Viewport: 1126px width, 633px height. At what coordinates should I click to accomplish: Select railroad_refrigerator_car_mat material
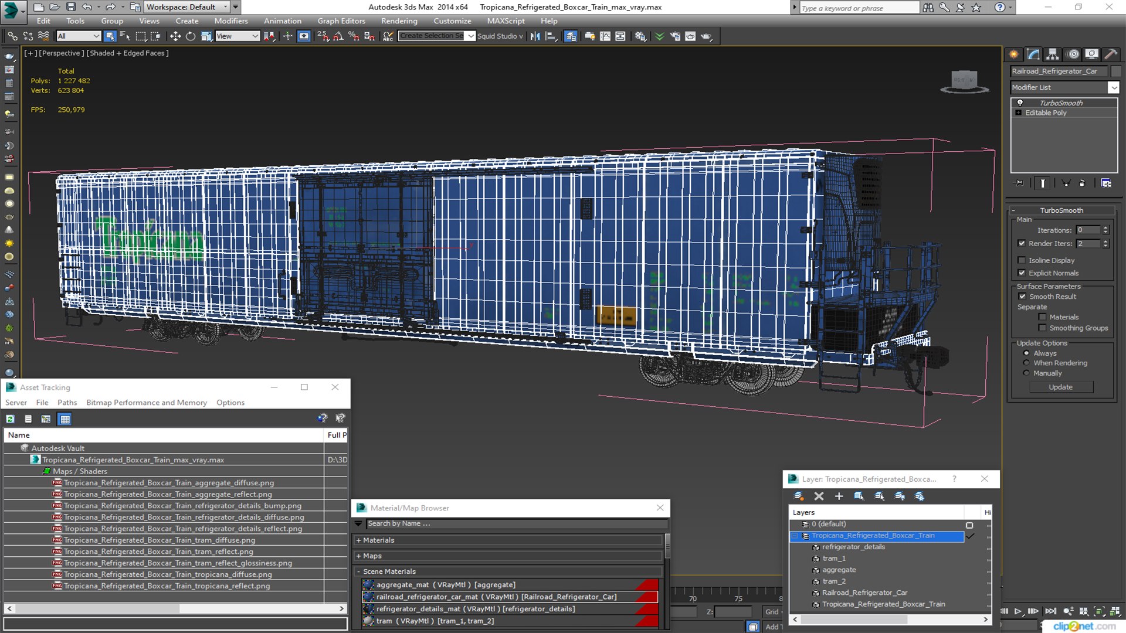coord(510,597)
